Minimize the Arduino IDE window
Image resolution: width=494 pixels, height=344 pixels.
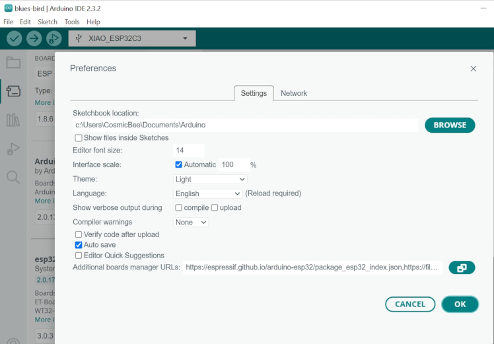483,8
